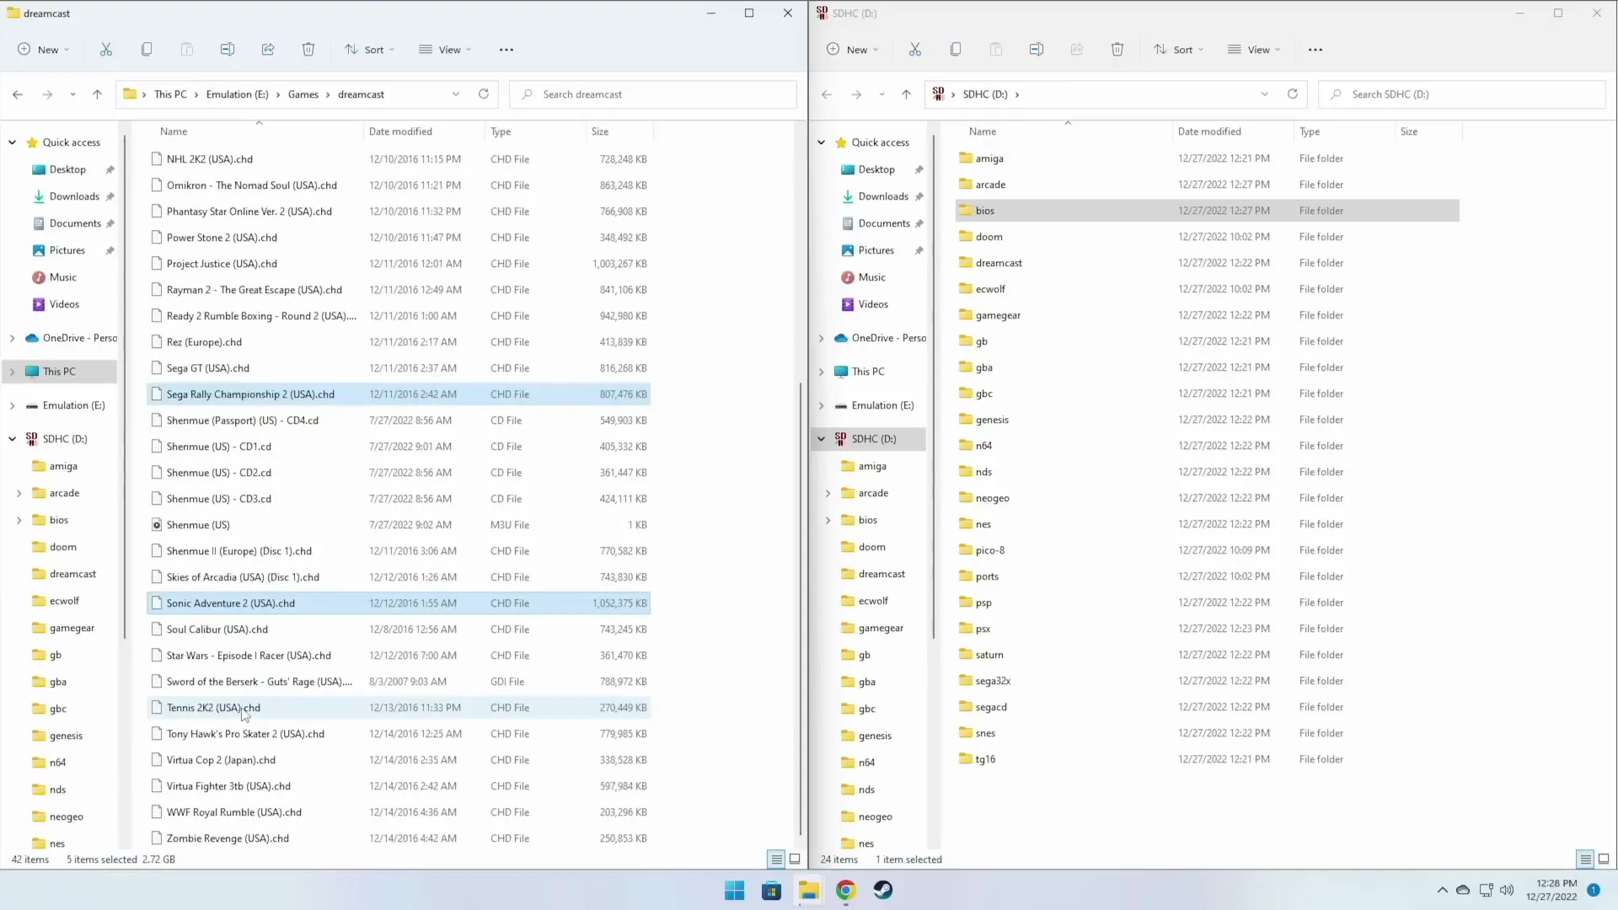Select Sonic Adventure 2 (USA).chd file
Viewport: 1618px width, 910px height.
coord(399,603)
